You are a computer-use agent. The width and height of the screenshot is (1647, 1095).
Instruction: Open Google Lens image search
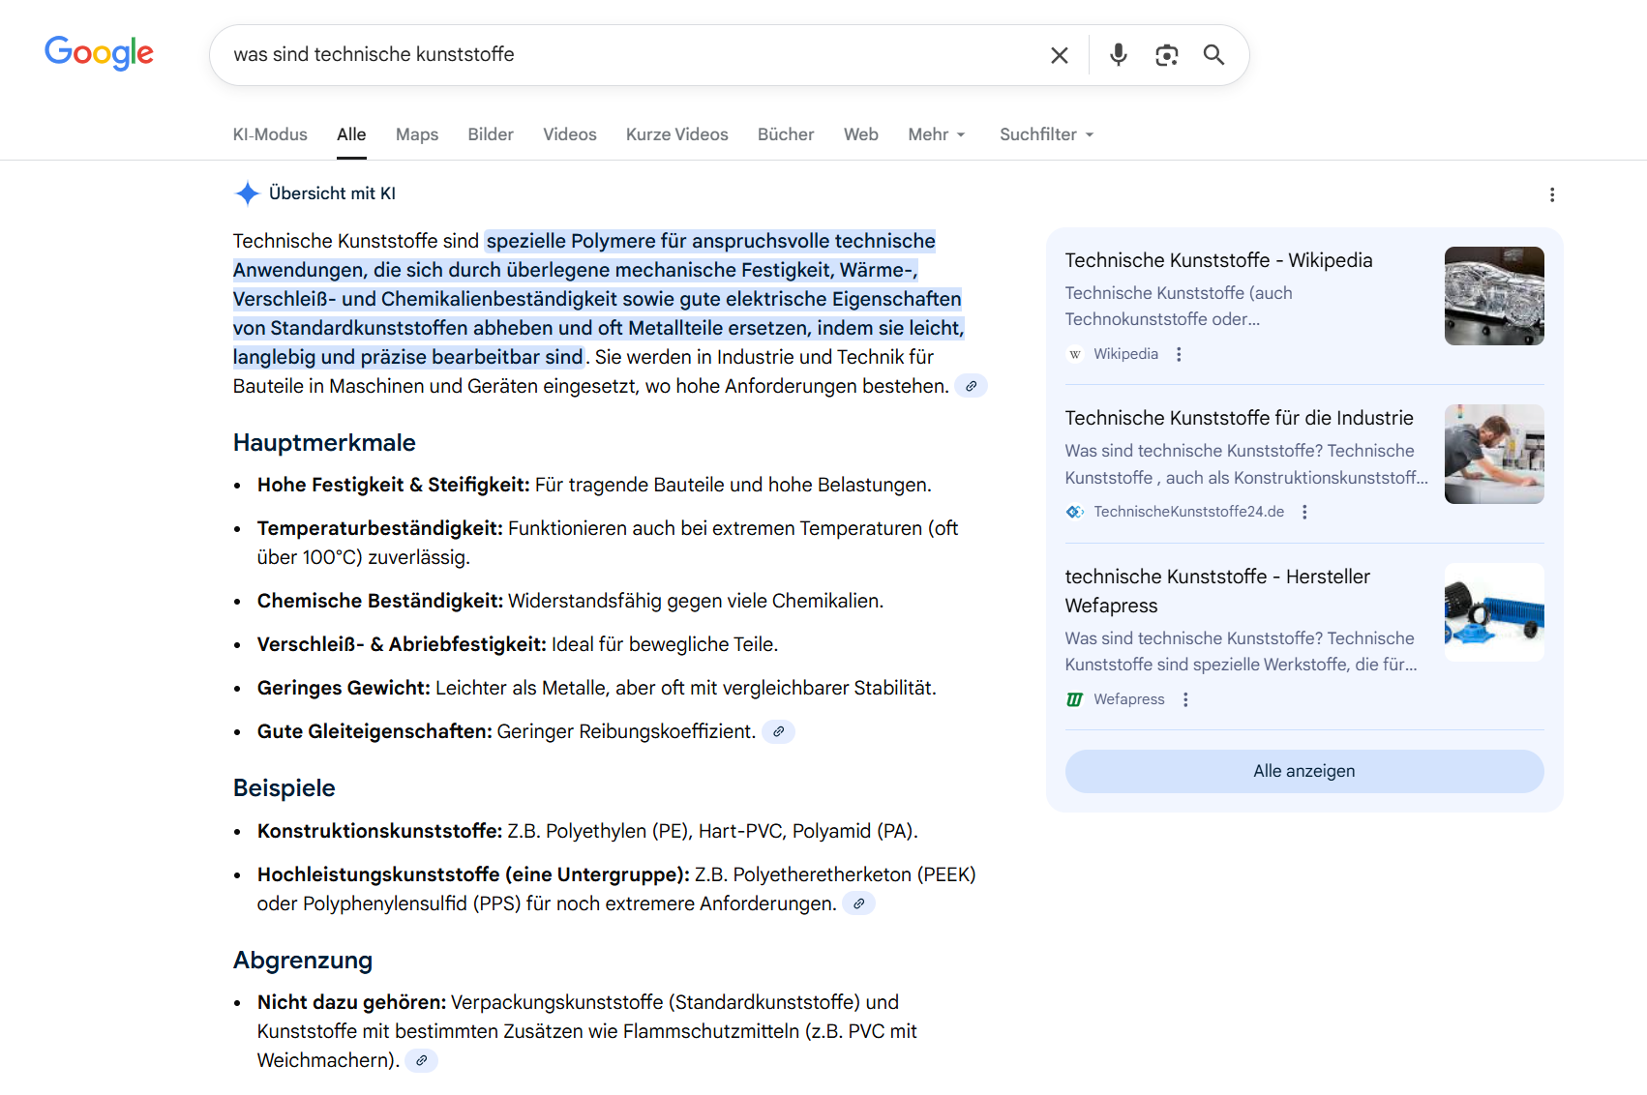[x=1166, y=55]
